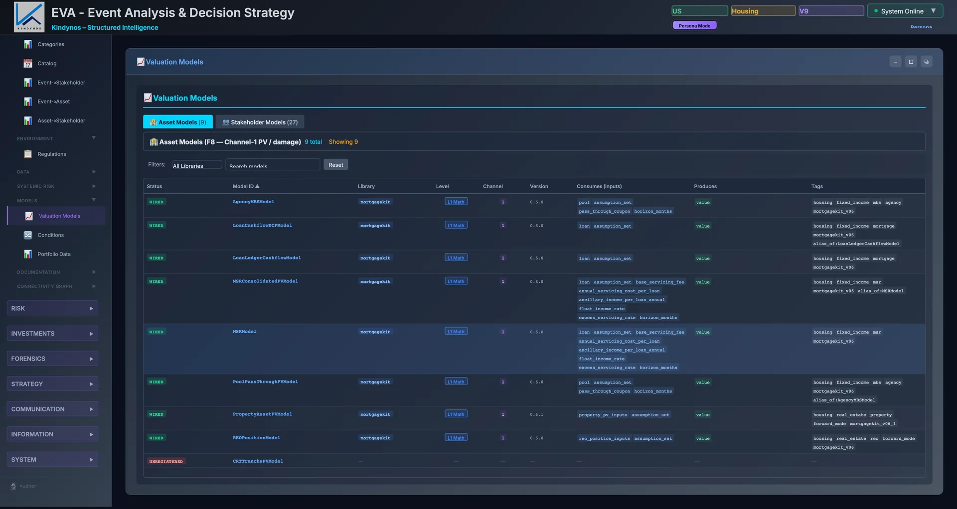Viewport: 957px width, 509px height.
Task: Open the System Online dropdown
Action: click(905, 11)
